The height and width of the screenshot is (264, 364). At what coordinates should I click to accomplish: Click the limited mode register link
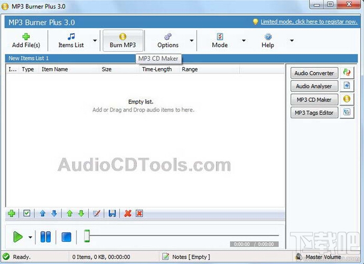(x=309, y=22)
